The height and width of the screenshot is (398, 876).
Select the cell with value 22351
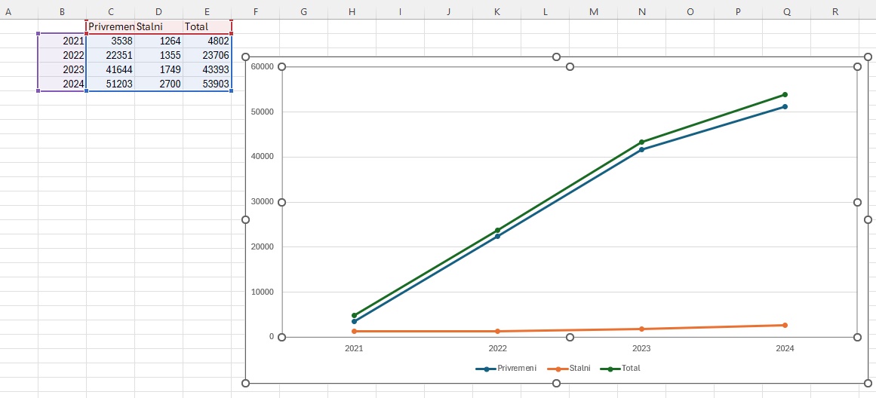coord(111,55)
